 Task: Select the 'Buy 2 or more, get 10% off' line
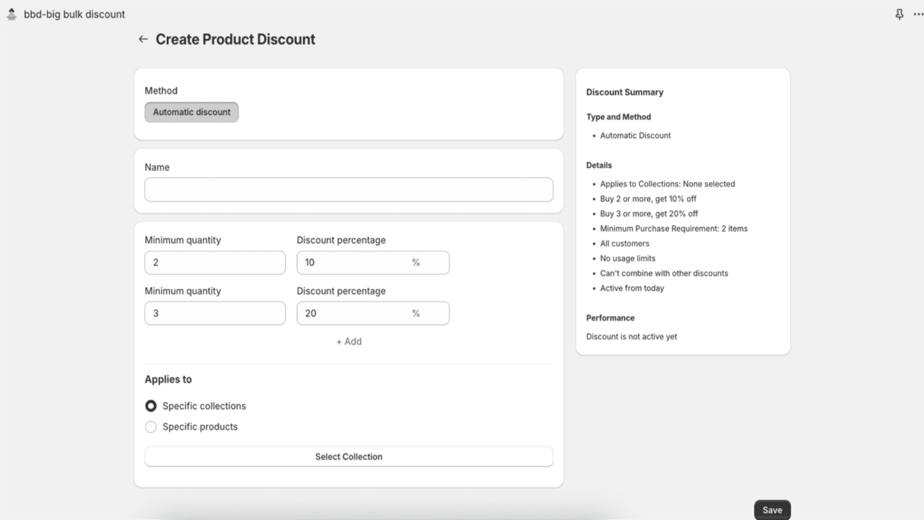(x=648, y=198)
